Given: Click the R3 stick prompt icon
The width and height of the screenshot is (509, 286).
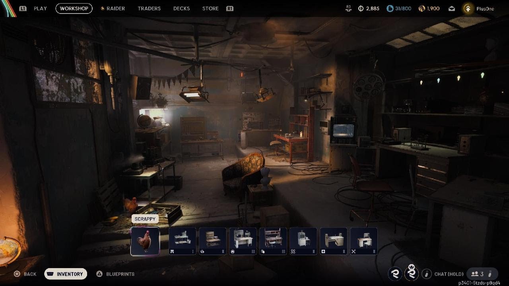Looking at the screenshot, I should pos(349,8).
